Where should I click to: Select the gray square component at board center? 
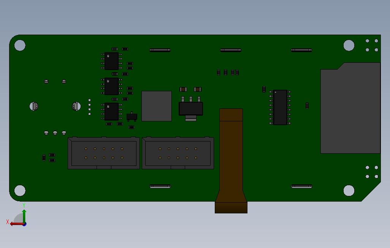pos(157,106)
